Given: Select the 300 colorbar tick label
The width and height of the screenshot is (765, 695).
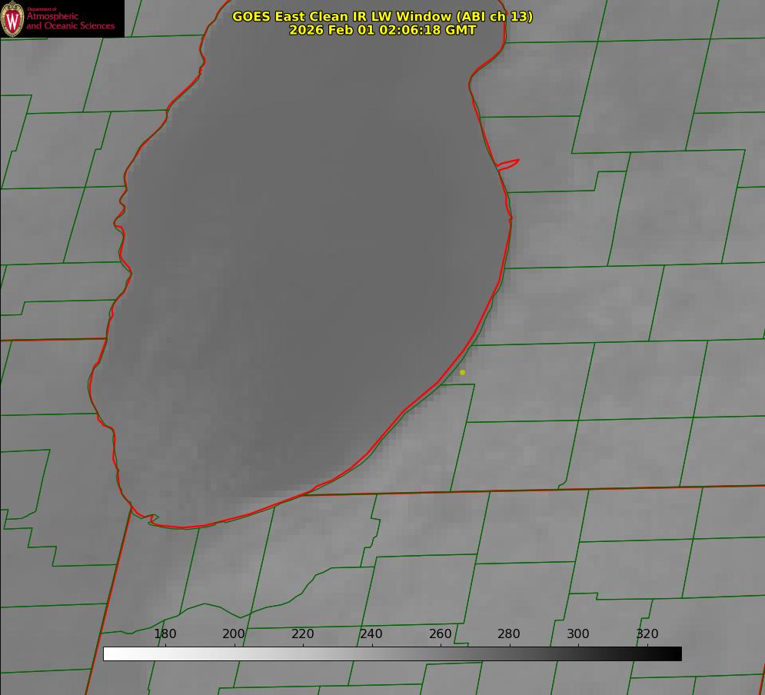Looking at the screenshot, I should pyautogui.click(x=578, y=633).
